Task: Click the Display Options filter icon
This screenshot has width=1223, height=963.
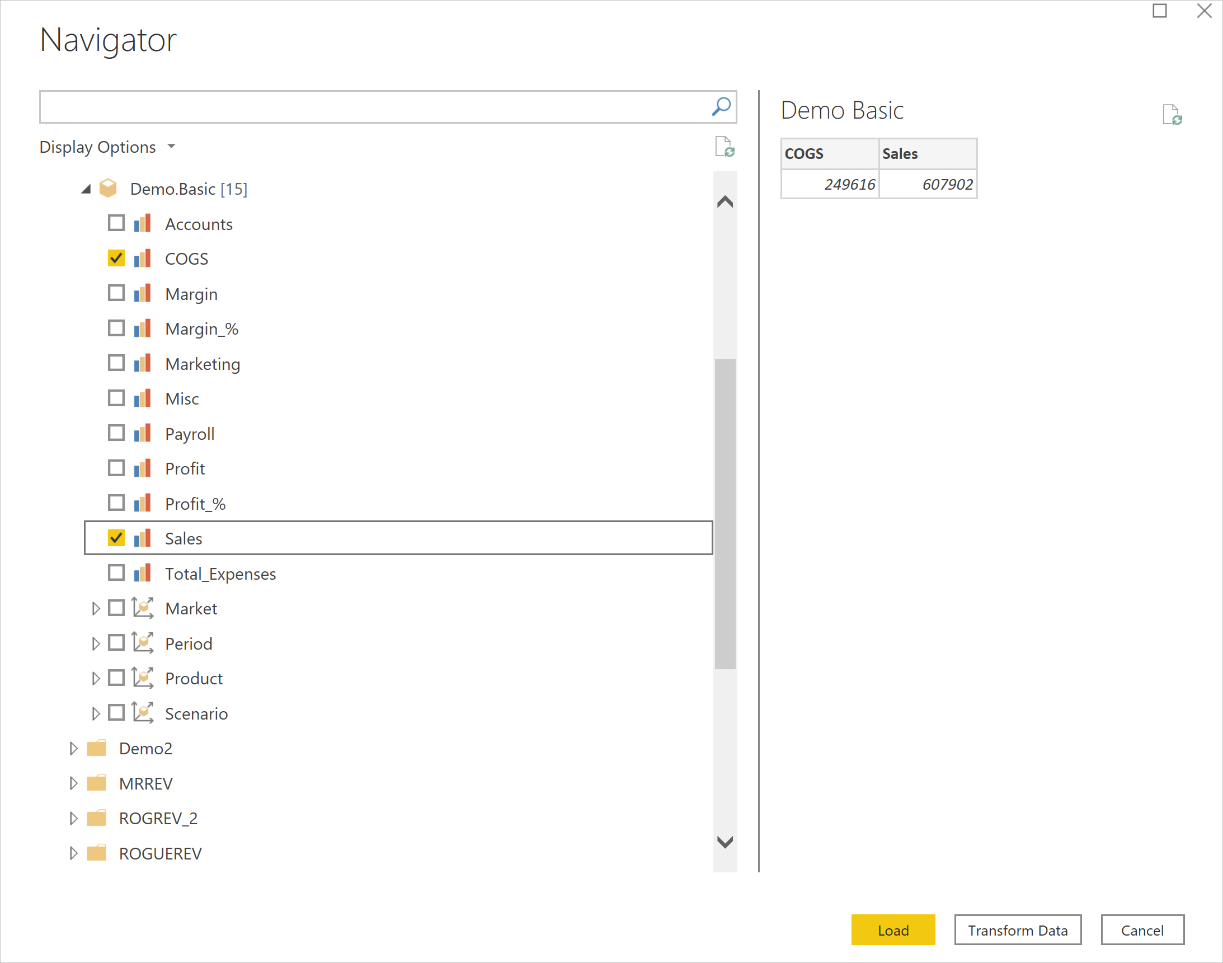Action: coord(175,147)
